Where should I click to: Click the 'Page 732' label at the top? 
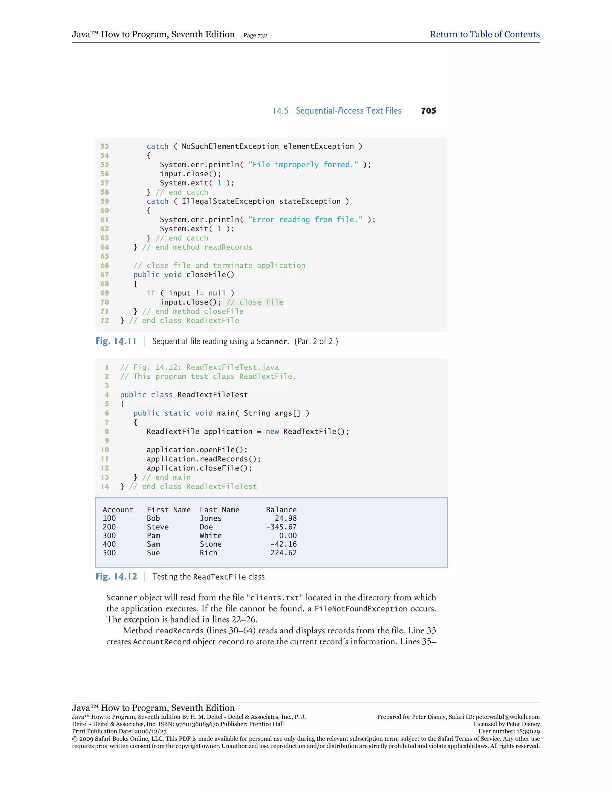pyautogui.click(x=255, y=36)
